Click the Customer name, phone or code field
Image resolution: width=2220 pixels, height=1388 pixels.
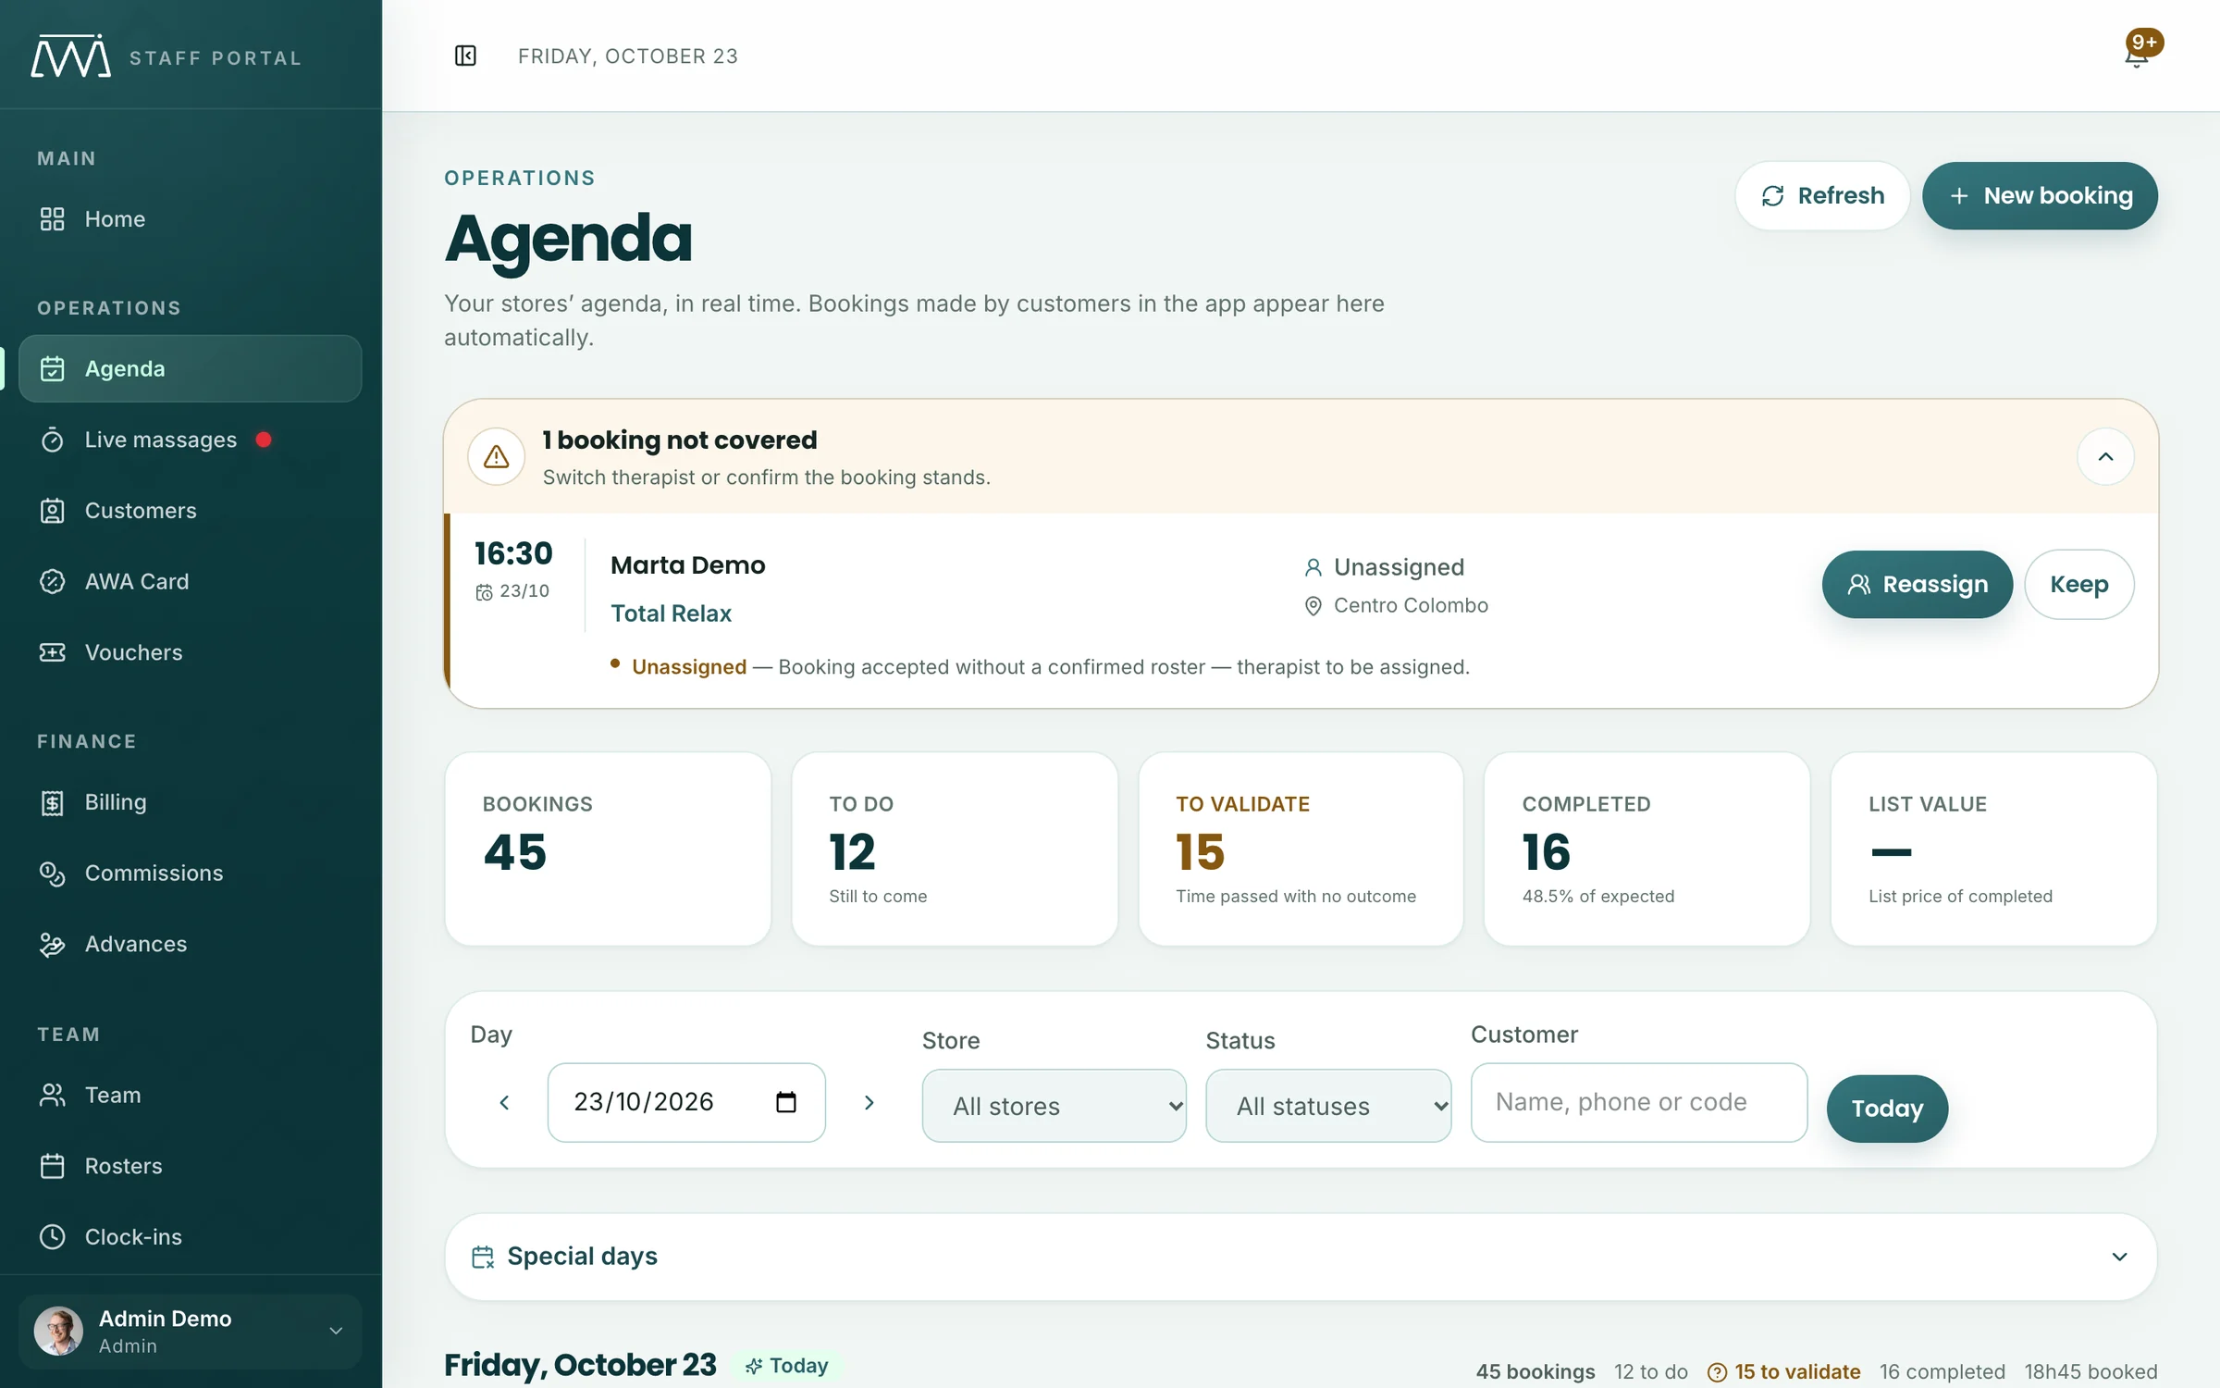(1638, 1102)
